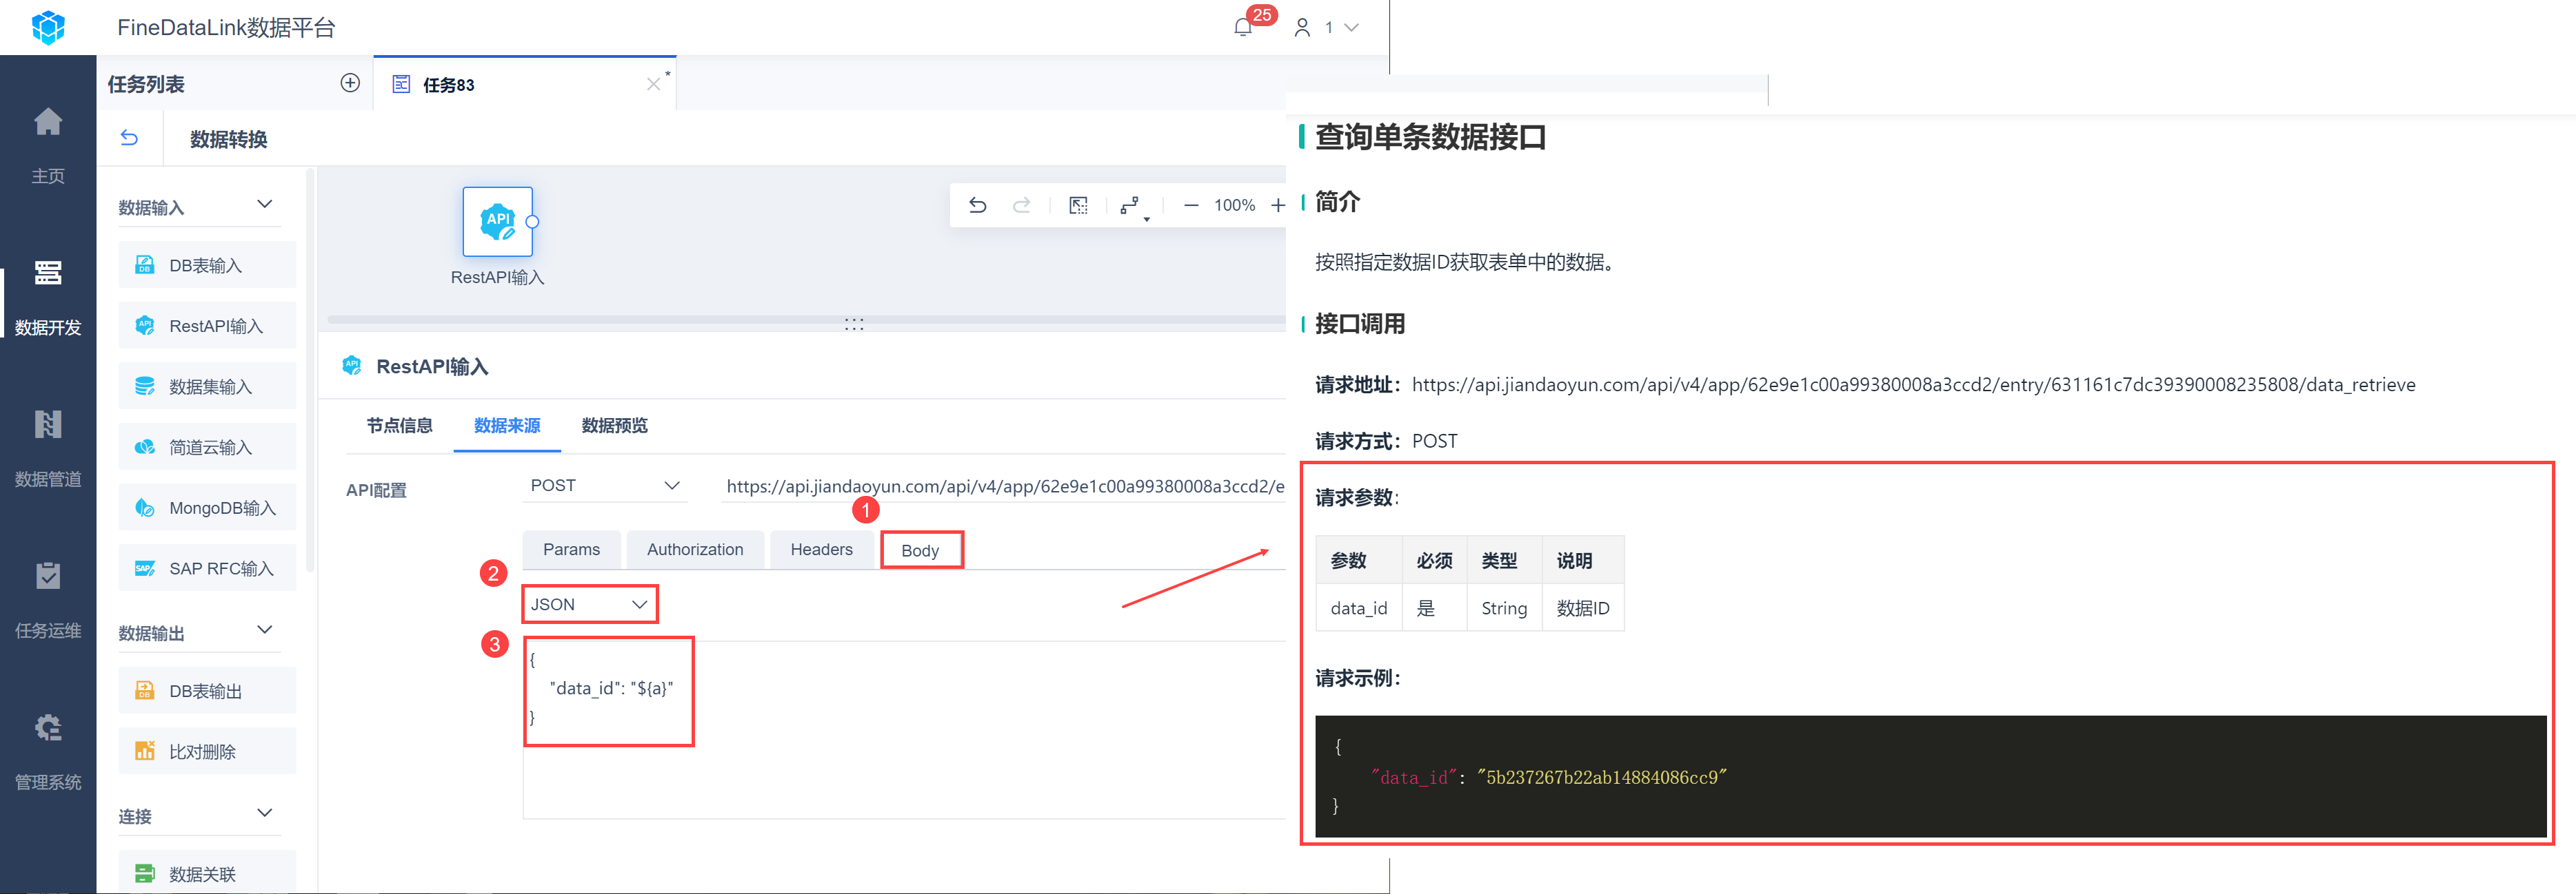2576x894 pixels.
Task: Select the MongoDB输入 component
Action: pyautogui.click(x=208, y=508)
